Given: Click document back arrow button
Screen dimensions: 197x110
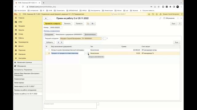Looking at the screenshot, I should click(46, 18).
